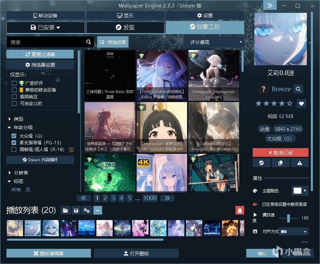The height and width of the screenshot is (264, 320).
Task: Go to results page 3
Action: [x=113, y=198]
